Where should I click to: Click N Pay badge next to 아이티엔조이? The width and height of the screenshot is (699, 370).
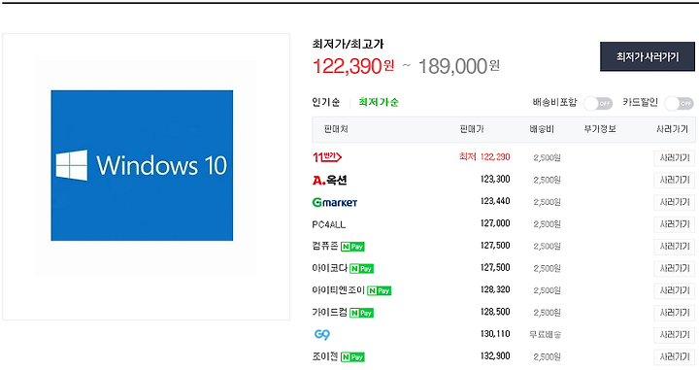380,290
